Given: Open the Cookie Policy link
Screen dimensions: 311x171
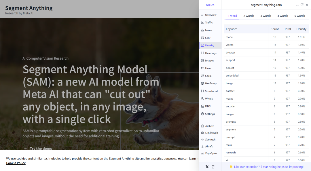Looking at the screenshot, I should [16, 163].
